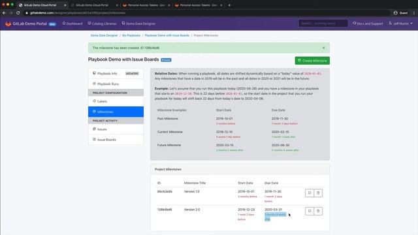Image resolution: width=418 pixels, height=235 pixels.
Task: Open the Dashboard nav link
Action: click(x=72, y=23)
